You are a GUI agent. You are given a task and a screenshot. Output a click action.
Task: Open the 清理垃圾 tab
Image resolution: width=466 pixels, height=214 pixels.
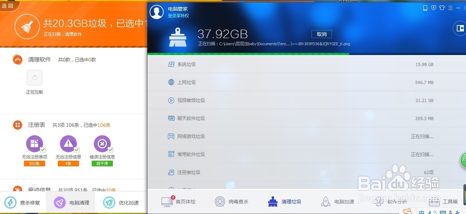[284, 201]
